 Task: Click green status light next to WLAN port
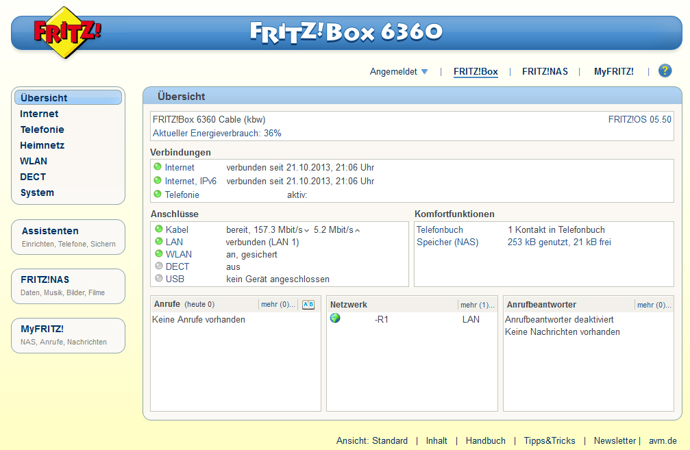point(159,253)
